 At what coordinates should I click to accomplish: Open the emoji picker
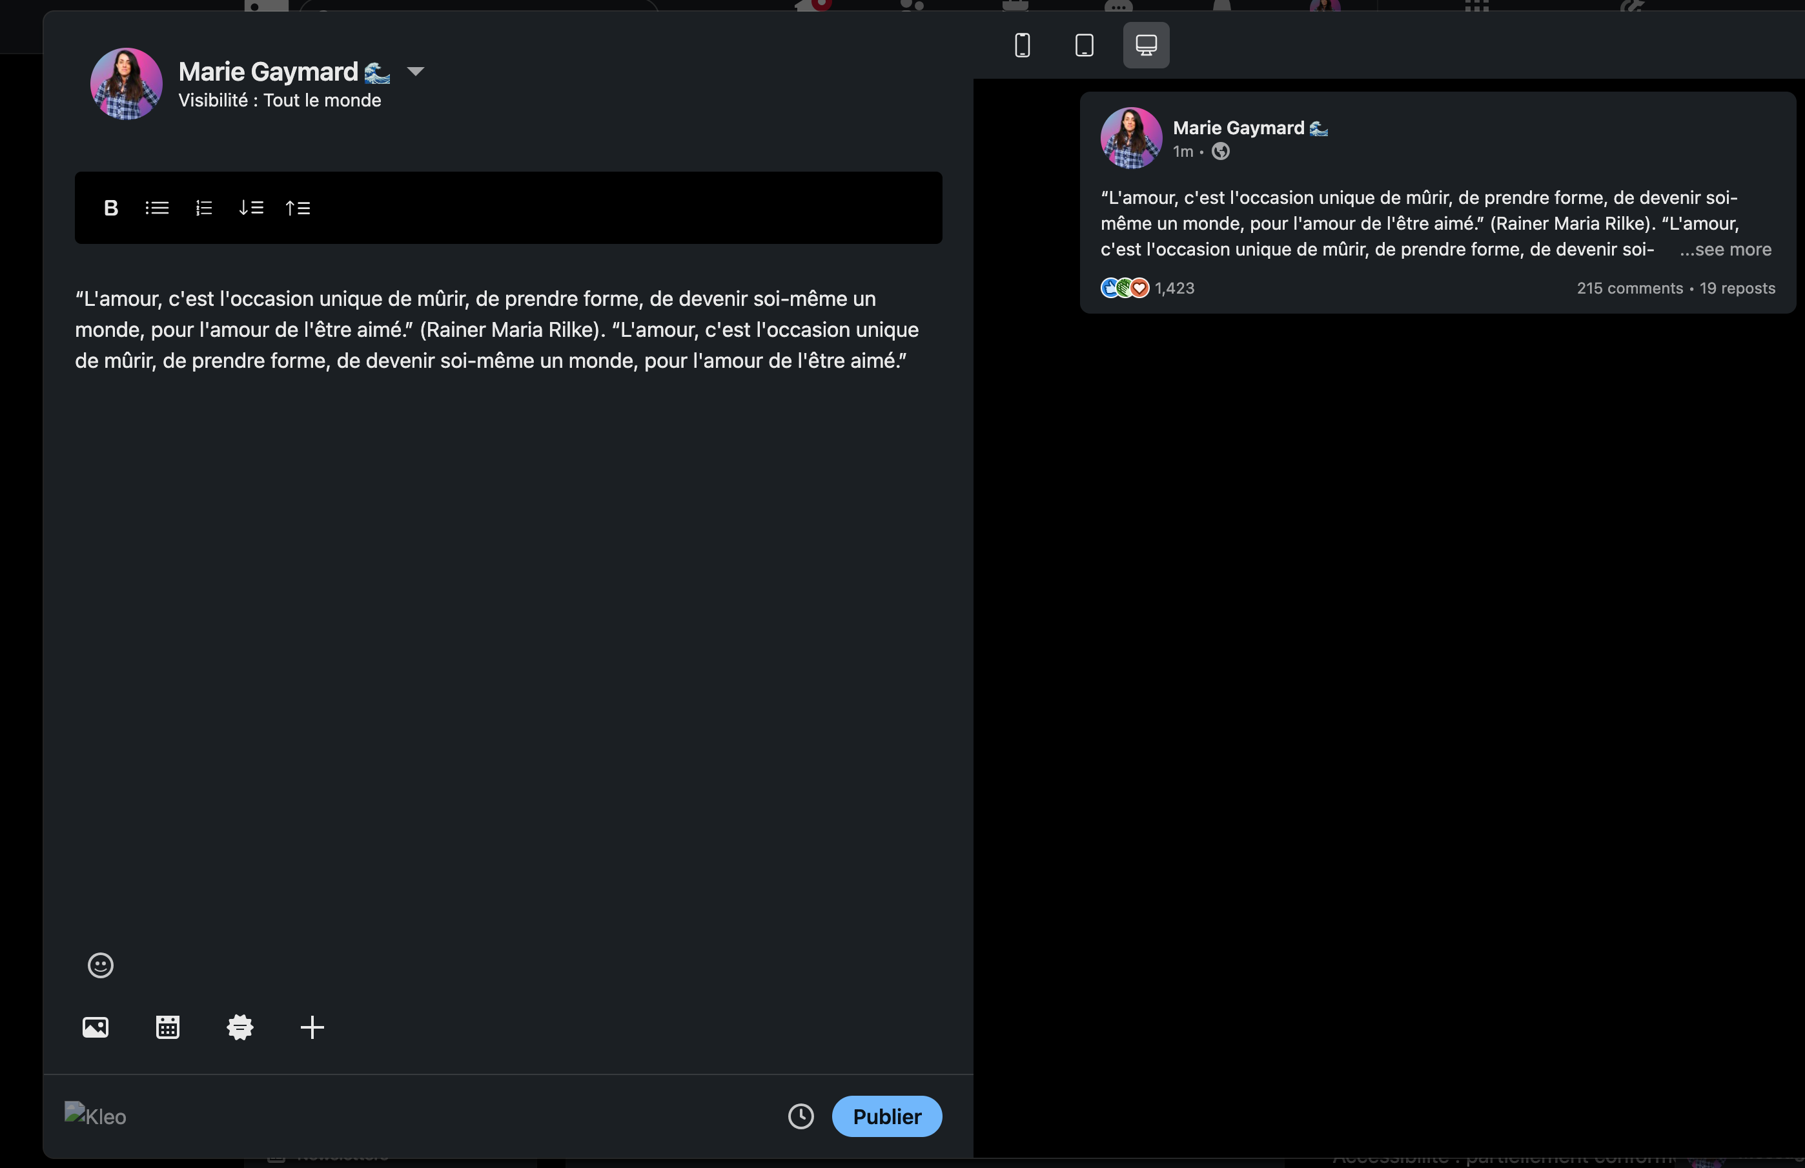(100, 965)
